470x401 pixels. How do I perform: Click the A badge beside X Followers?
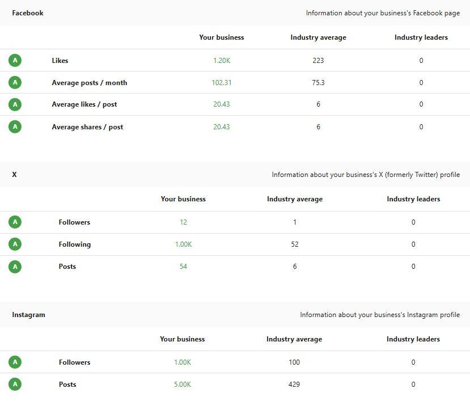pyautogui.click(x=15, y=222)
